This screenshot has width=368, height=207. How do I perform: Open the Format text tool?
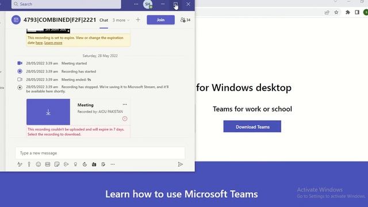[x=20, y=164]
